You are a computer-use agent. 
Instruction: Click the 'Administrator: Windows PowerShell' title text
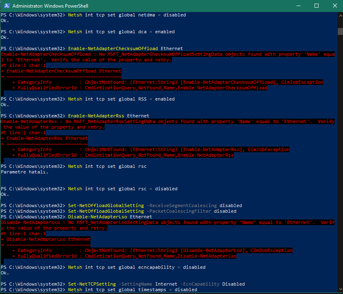50,6
